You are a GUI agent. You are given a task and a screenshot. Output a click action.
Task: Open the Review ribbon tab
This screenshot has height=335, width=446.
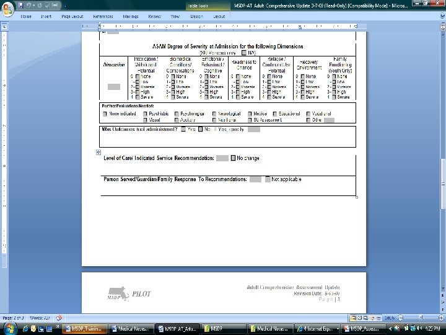154,17
